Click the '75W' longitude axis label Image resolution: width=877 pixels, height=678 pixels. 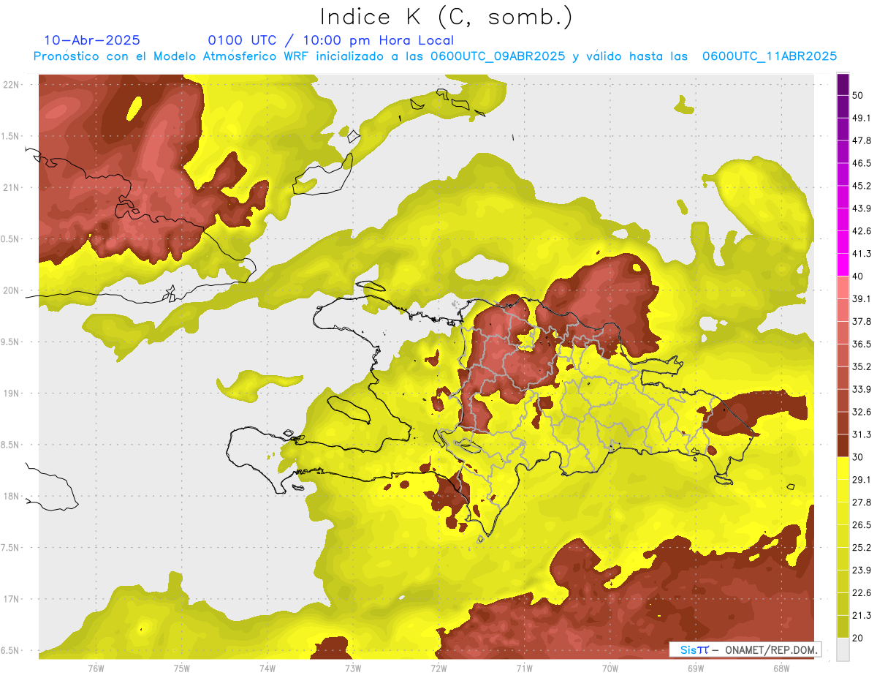[x=181, y=668]
